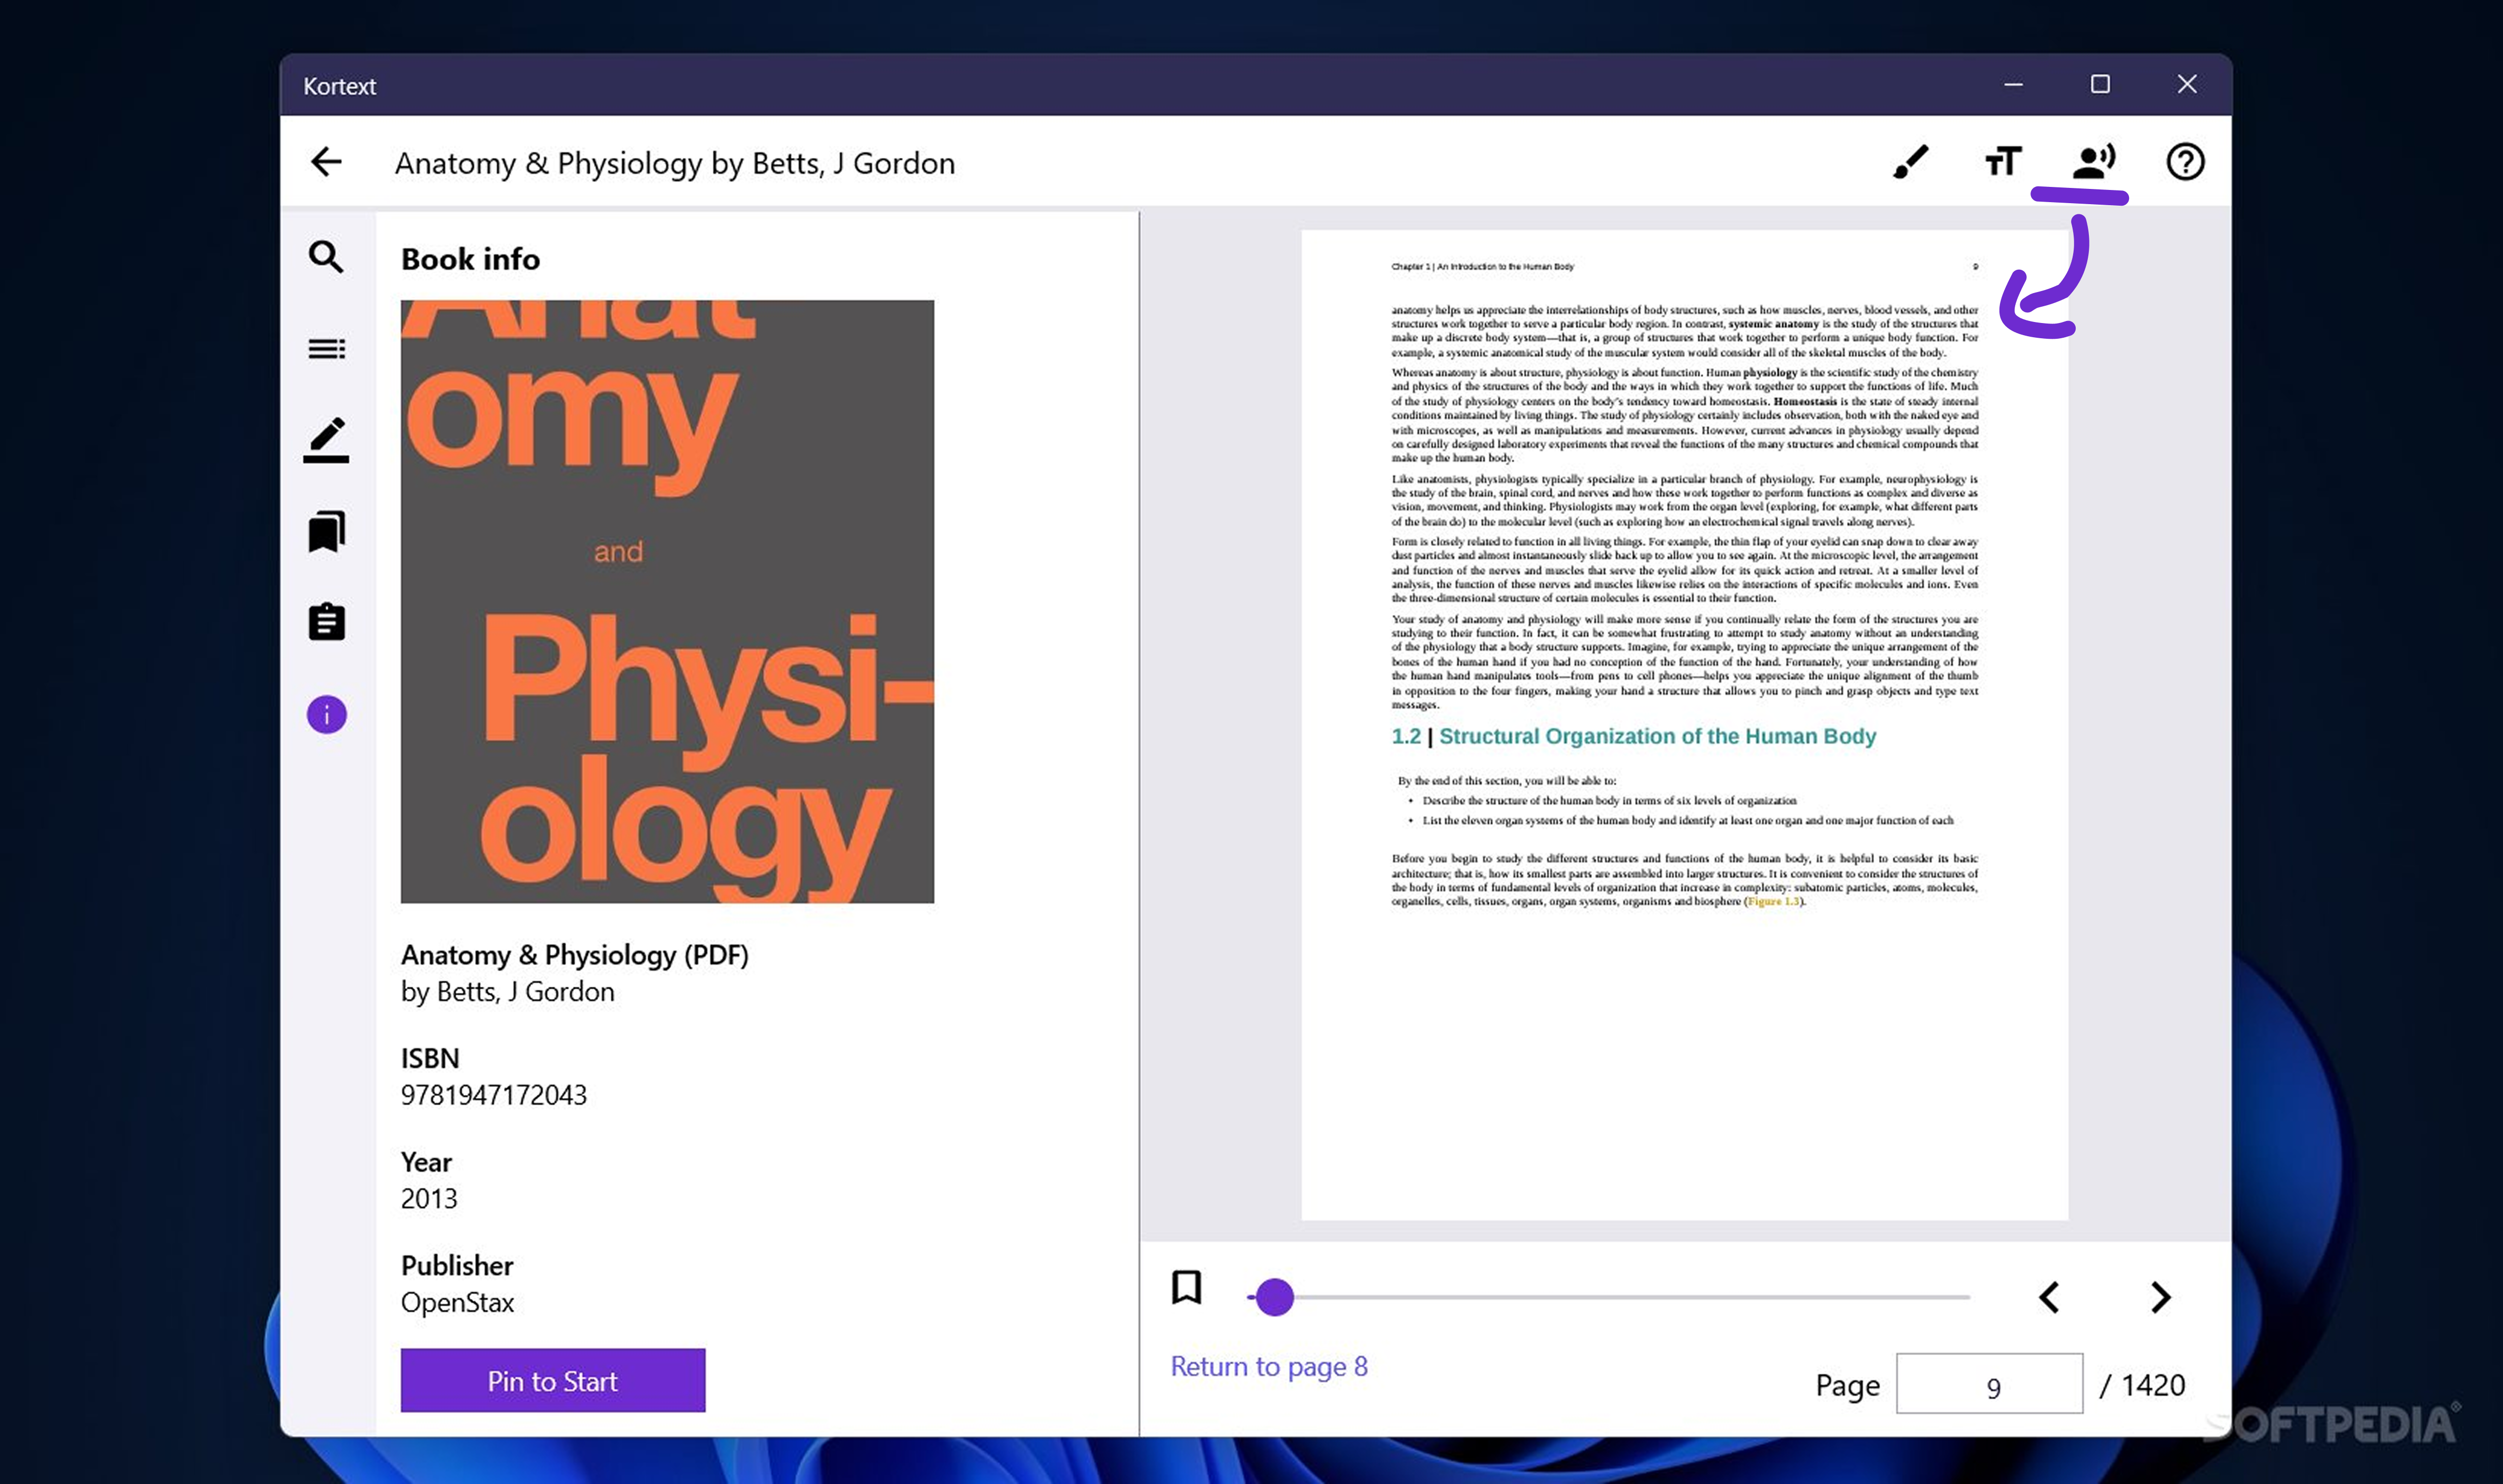This screenshot has height=1484, width=2503.
Task: Click the back arrow next to book title
Action: [x=326, y=162]
